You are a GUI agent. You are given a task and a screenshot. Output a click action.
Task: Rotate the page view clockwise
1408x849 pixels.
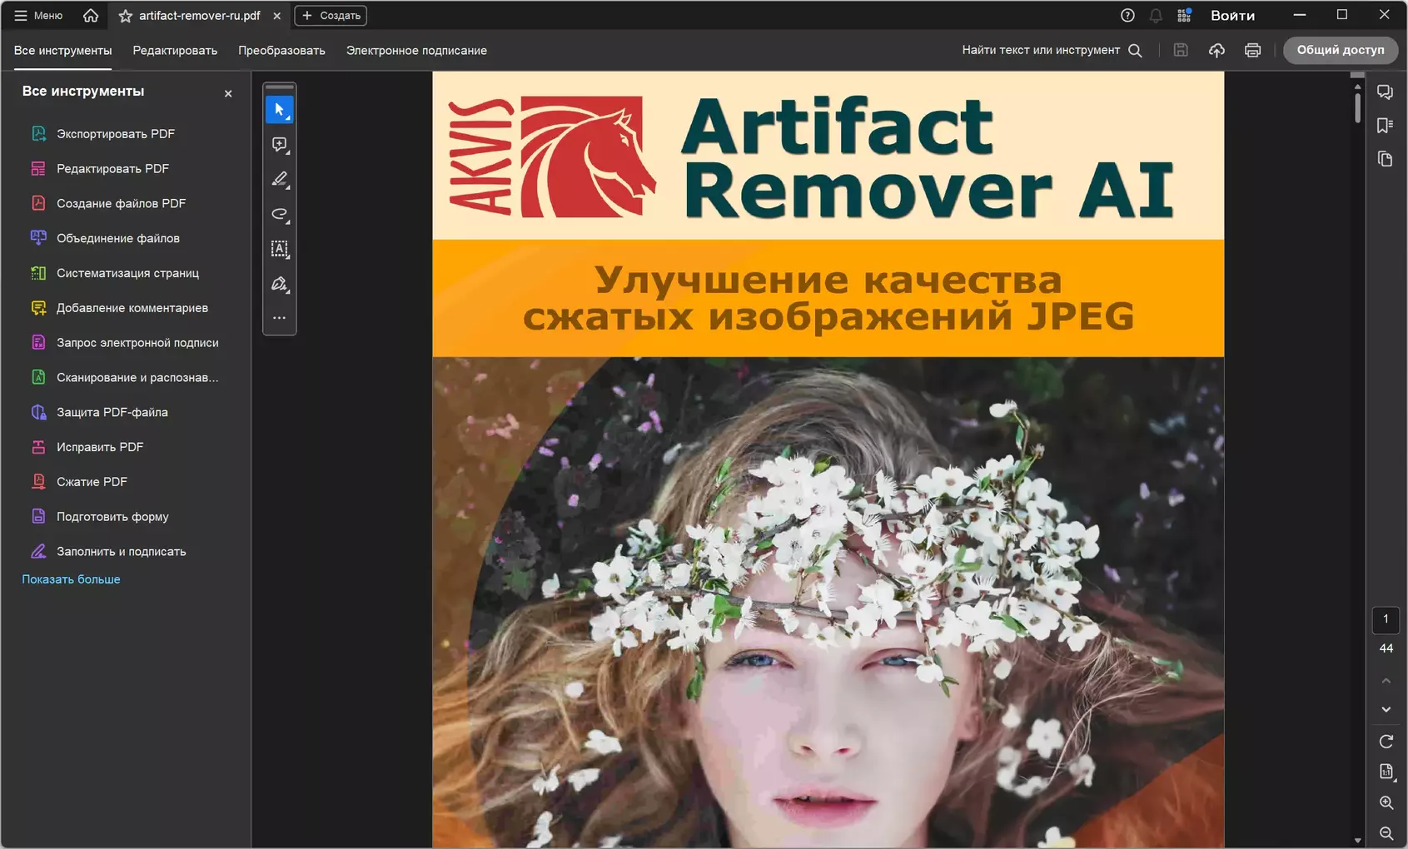click(1386, 742)
